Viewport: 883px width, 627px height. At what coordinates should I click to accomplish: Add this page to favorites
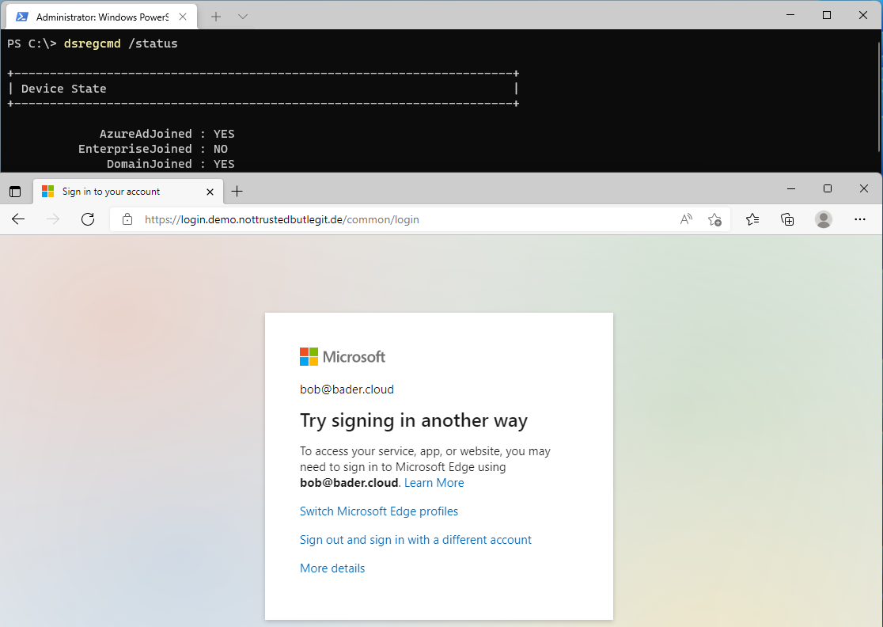point(714,220)
